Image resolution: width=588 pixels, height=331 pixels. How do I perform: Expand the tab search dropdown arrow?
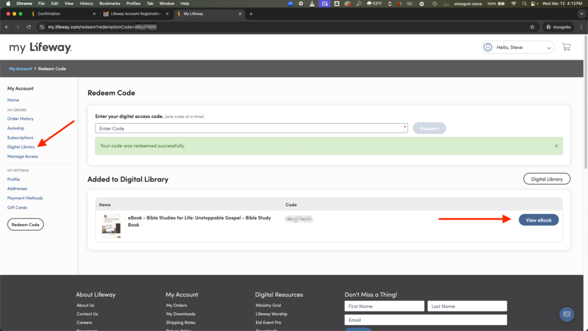[582, 14]
